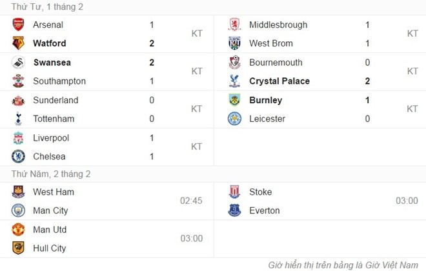Click the Hull City team name
426x271 pixels.
tap(50, 248)
